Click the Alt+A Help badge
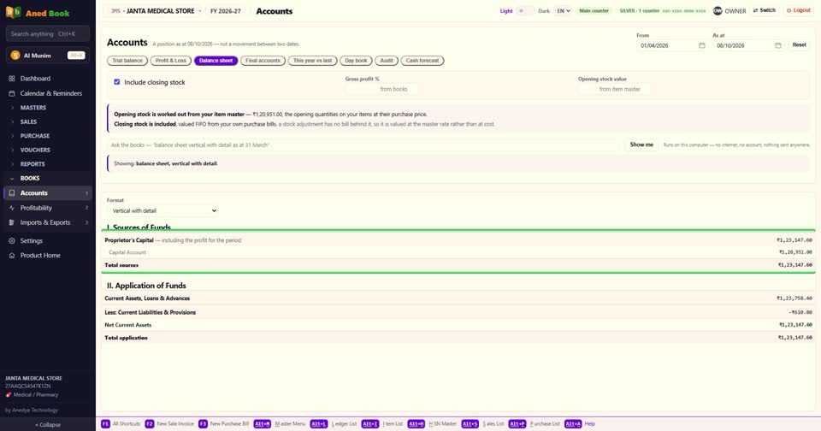This screenshot has height=431, width=821. pyautogui.click(x=573, y=423)
